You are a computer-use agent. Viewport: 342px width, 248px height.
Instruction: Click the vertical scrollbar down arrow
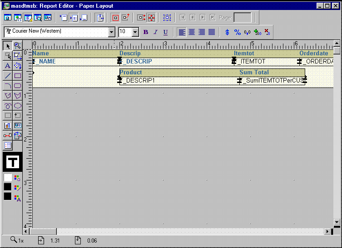pos(337,222)
